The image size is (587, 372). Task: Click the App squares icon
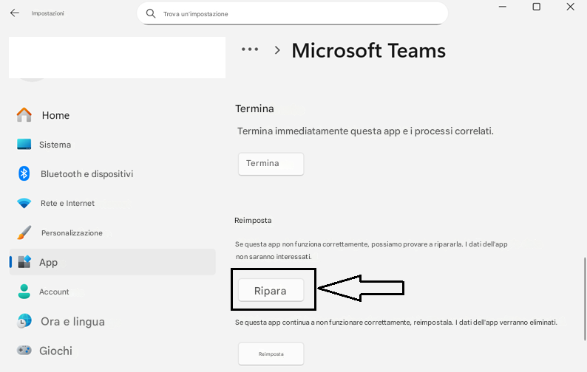click(x=24, y=262)
